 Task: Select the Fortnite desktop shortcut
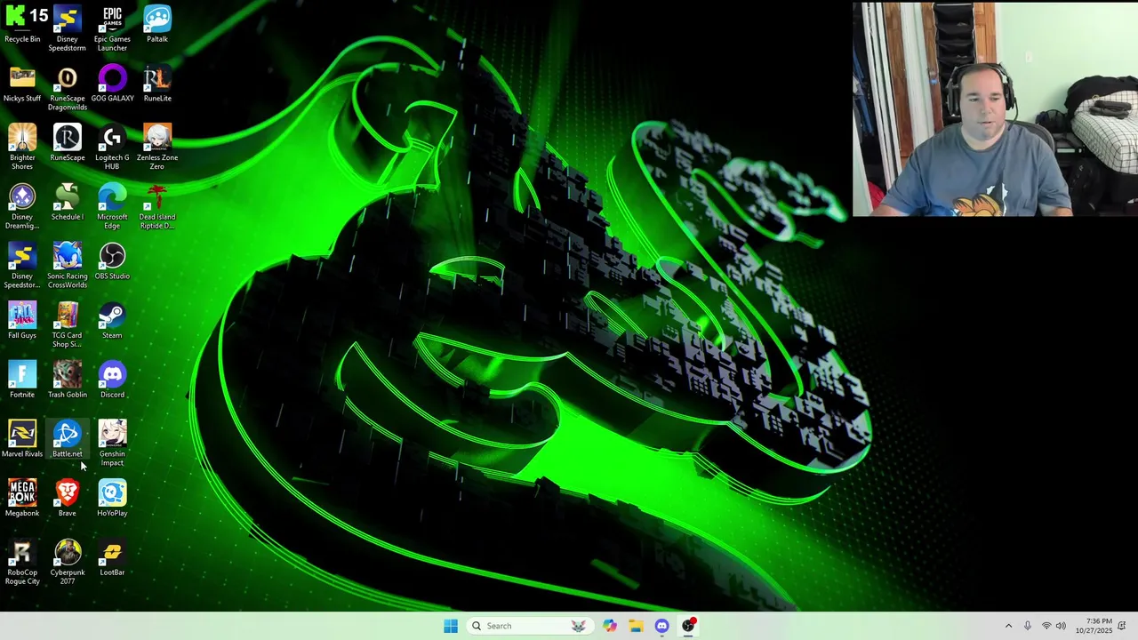pos(22,380)
